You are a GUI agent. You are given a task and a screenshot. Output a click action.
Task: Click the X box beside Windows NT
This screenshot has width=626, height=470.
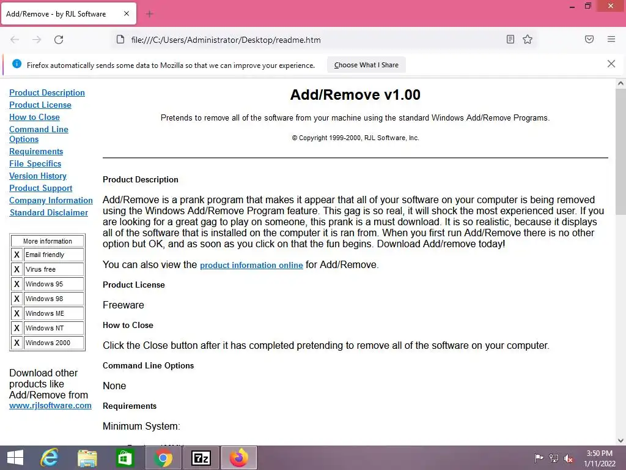(17, 328)
